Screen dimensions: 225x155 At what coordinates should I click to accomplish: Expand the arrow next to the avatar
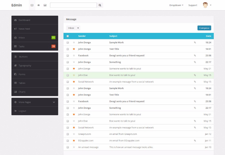(x=211, y=5)
